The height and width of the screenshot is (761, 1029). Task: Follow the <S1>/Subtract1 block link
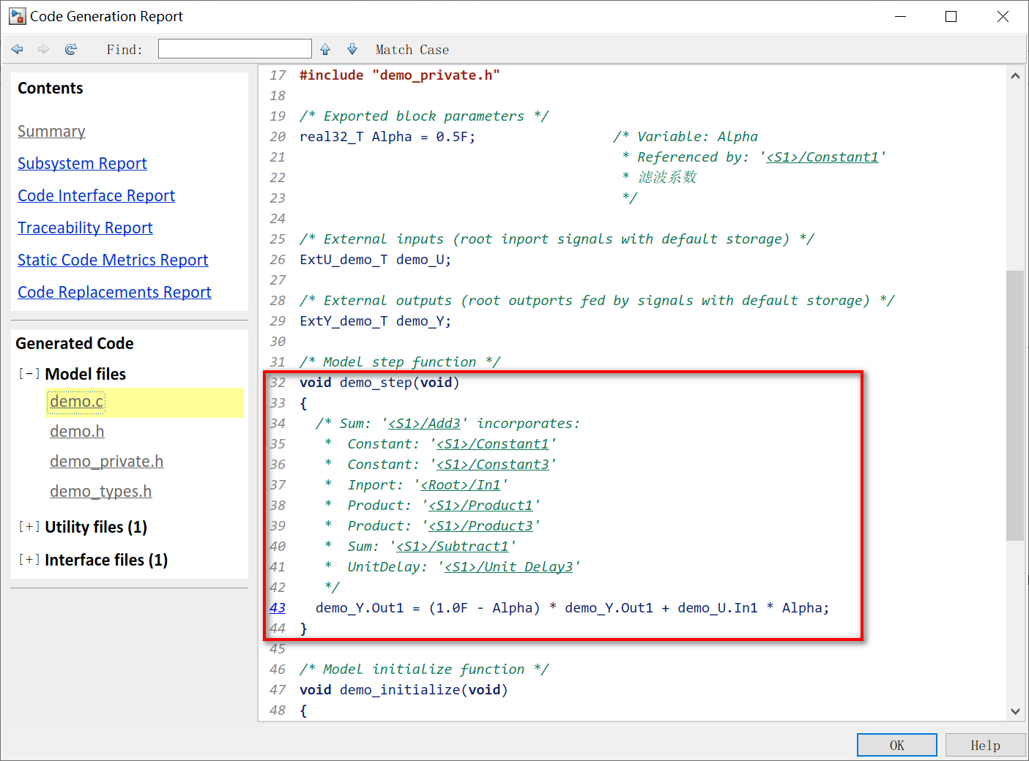coord(453,547)
